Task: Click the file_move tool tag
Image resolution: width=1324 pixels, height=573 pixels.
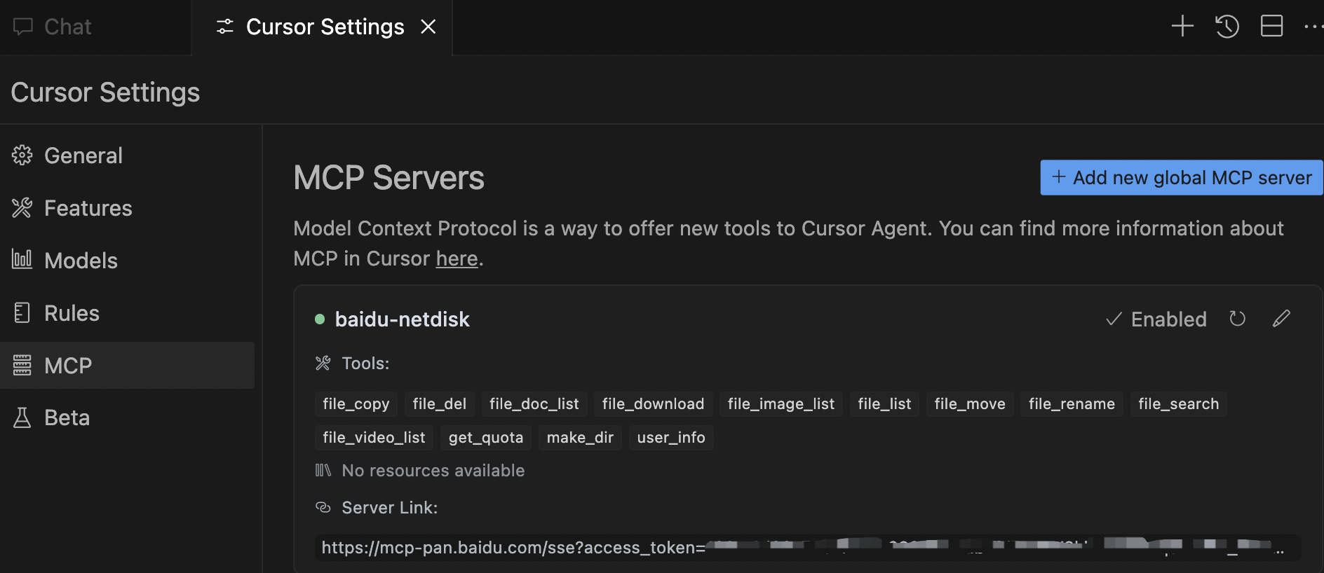Action: click(970, 404)
